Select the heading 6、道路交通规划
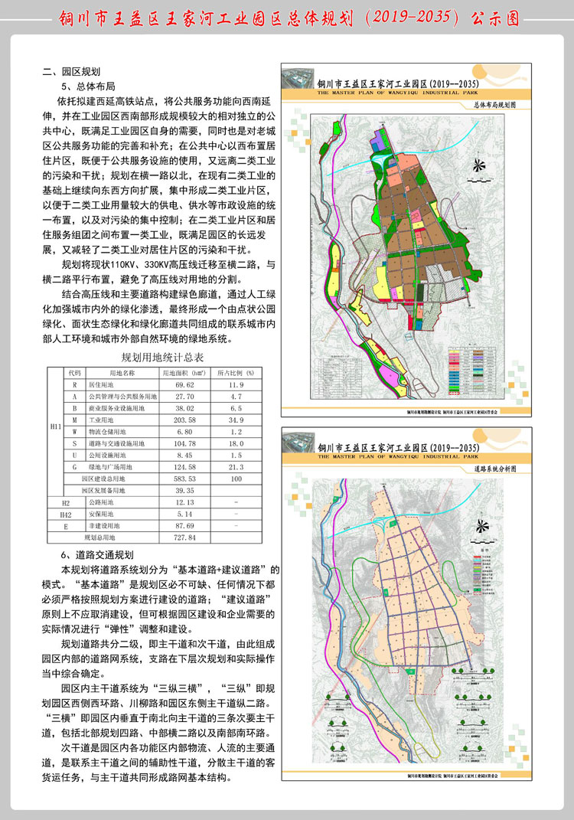Viewport: 574px width, 820px height. click(x=96, y=555)
